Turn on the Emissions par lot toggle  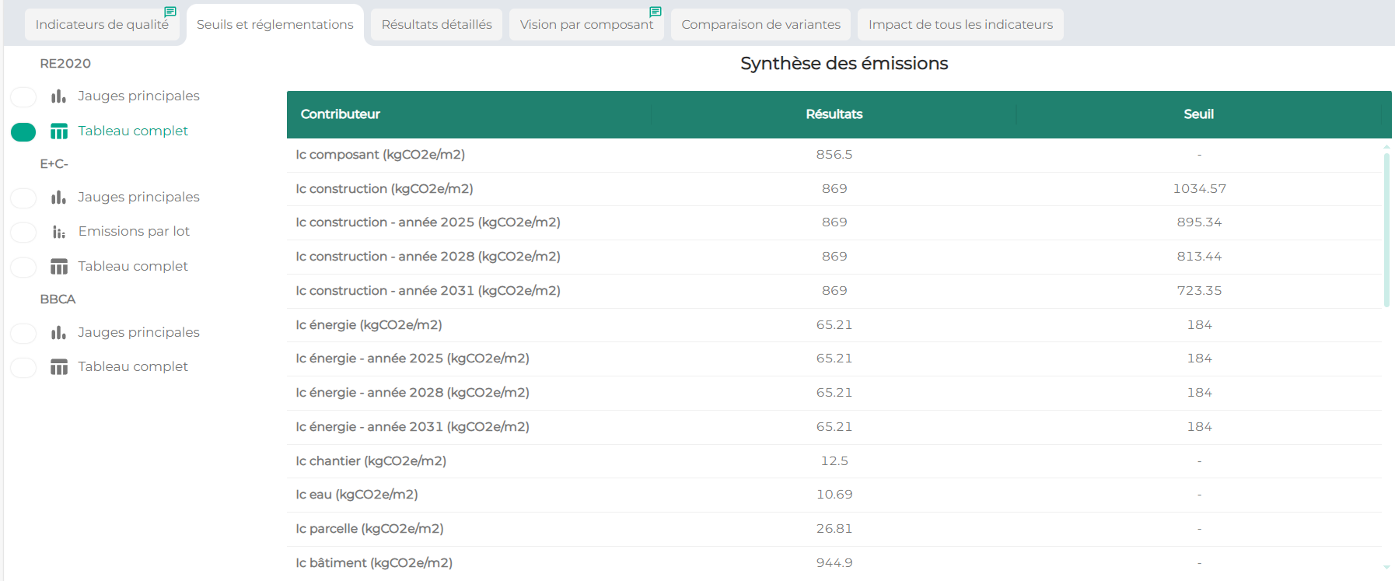(23, 233)
